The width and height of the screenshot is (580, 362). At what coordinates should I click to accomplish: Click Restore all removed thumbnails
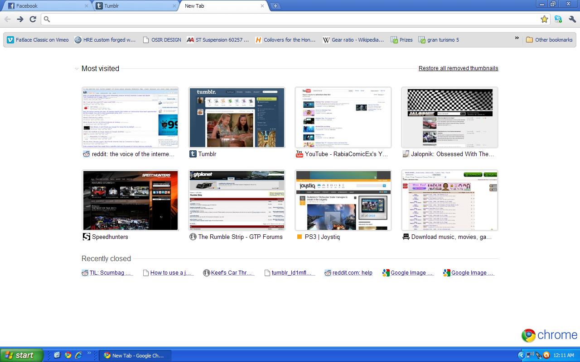tap(458, 68)
